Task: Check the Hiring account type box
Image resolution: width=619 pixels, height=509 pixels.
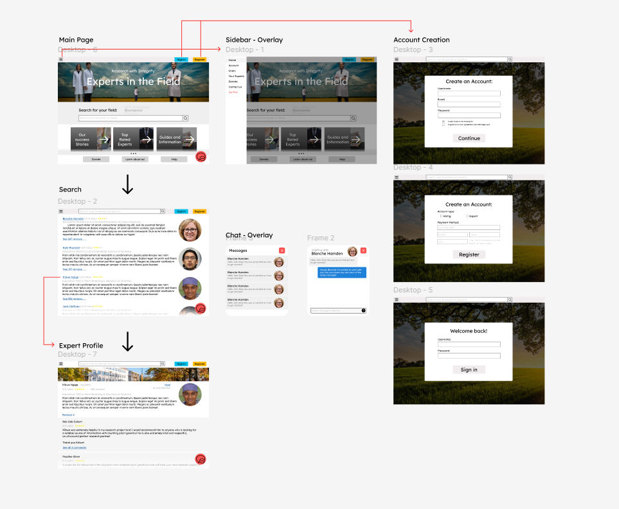Action: click(x=441, y=216)
